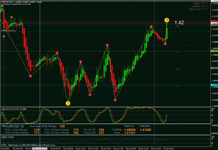Click the RSI(8) 75.9204 indicator label
Image resolution: width=218 pixels, height=150 pixels.
[8, 137]
